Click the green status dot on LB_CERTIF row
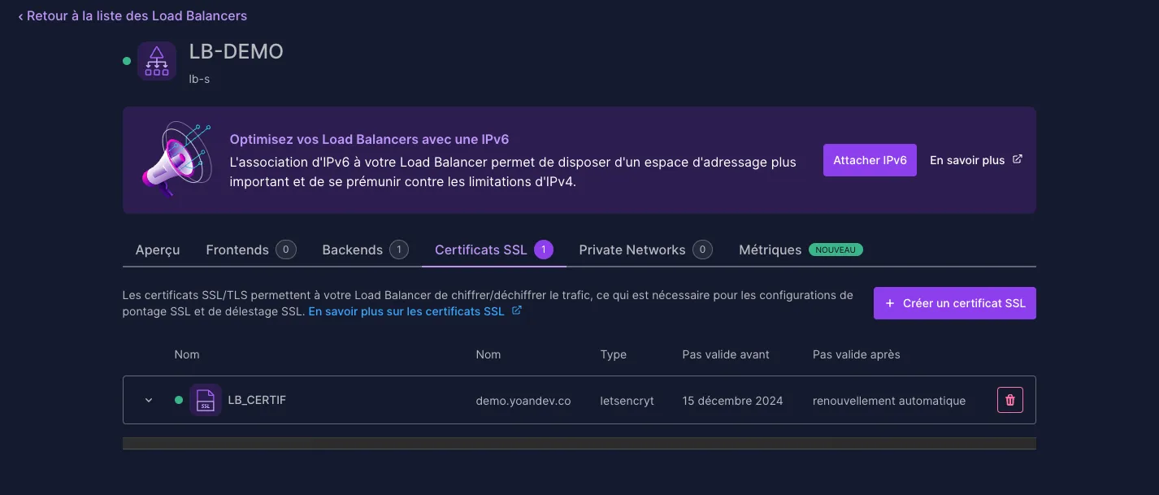The image size is (1159, 495). pyautogui.click(x=179, y=400)
